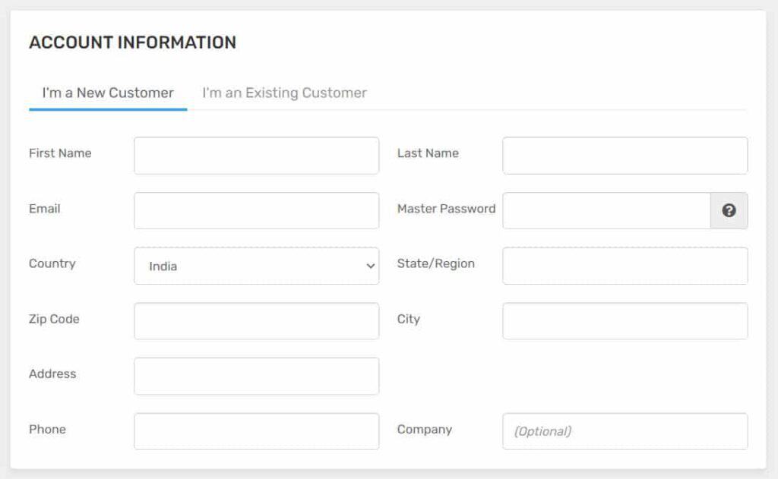This screenshot has height=479, width=778.
Task: Focus the Zip Code input field
Action: [256, 321]
